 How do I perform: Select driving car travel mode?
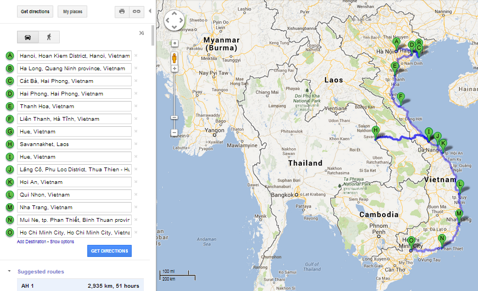point(28,37)
